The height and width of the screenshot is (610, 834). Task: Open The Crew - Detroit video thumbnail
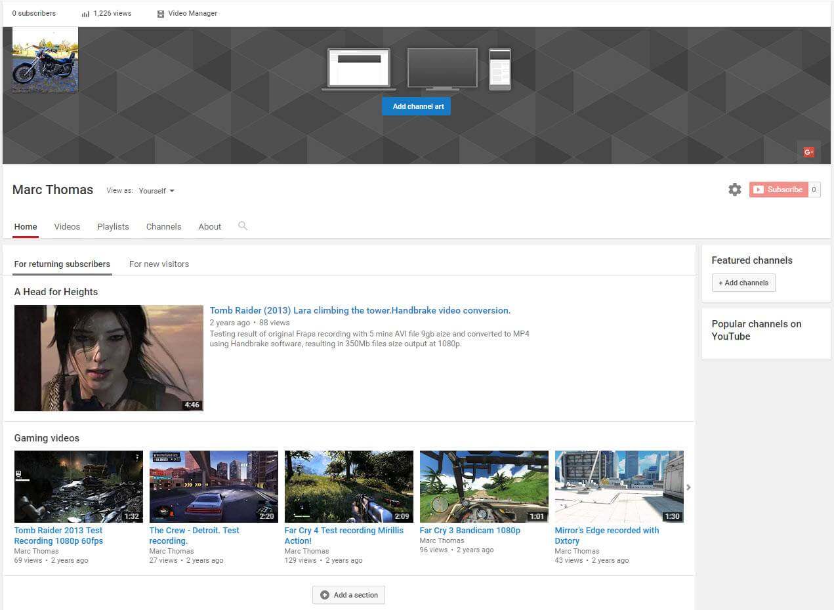(x=214, y=487)
